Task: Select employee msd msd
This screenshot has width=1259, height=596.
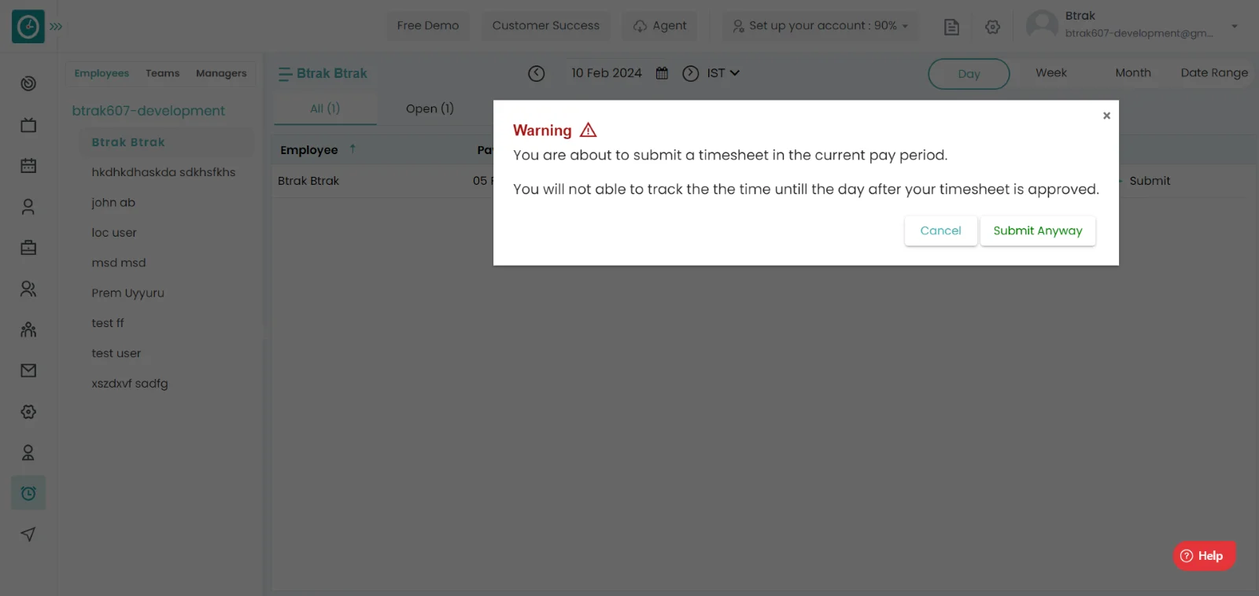Action: (x=119, y=263)
